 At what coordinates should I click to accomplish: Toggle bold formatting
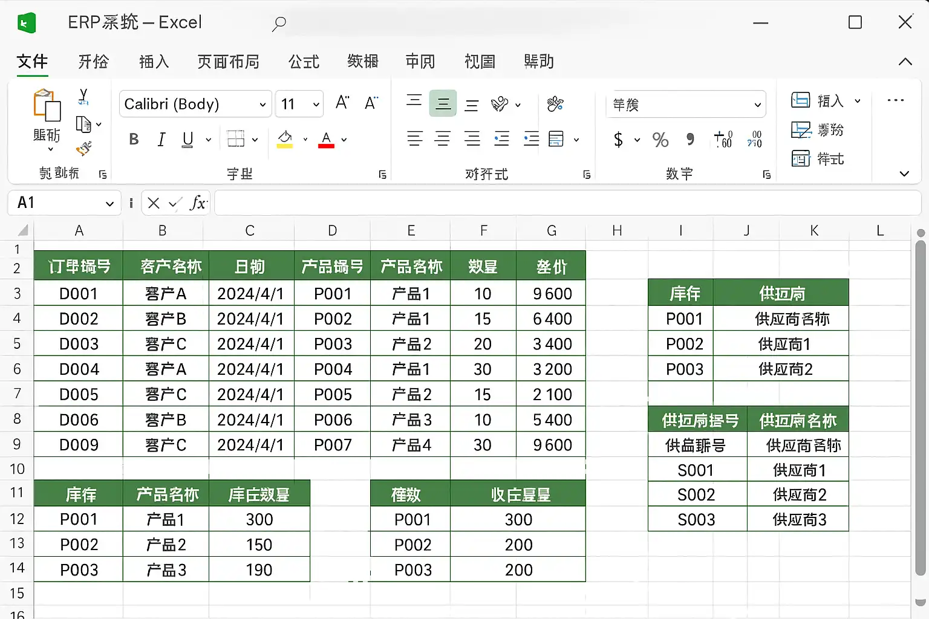tap(134, 140)
